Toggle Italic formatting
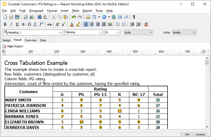Screen dimensions: 211x137 click(11, 24)
